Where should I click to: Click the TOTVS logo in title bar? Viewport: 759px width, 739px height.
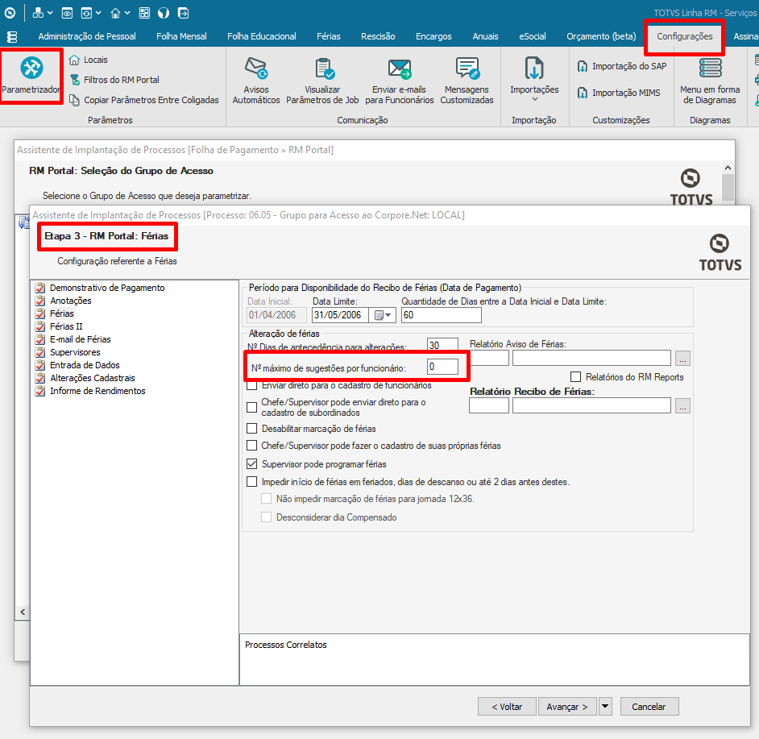tap(10, 13)
